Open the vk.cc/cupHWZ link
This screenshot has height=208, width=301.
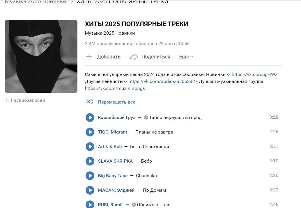[x=255, y=74]
